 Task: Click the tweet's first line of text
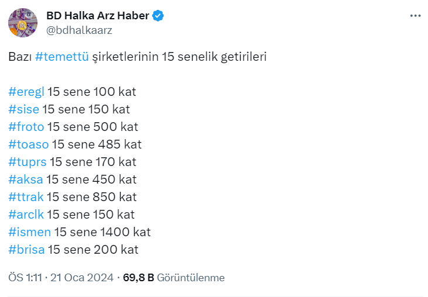click(138, 57)
